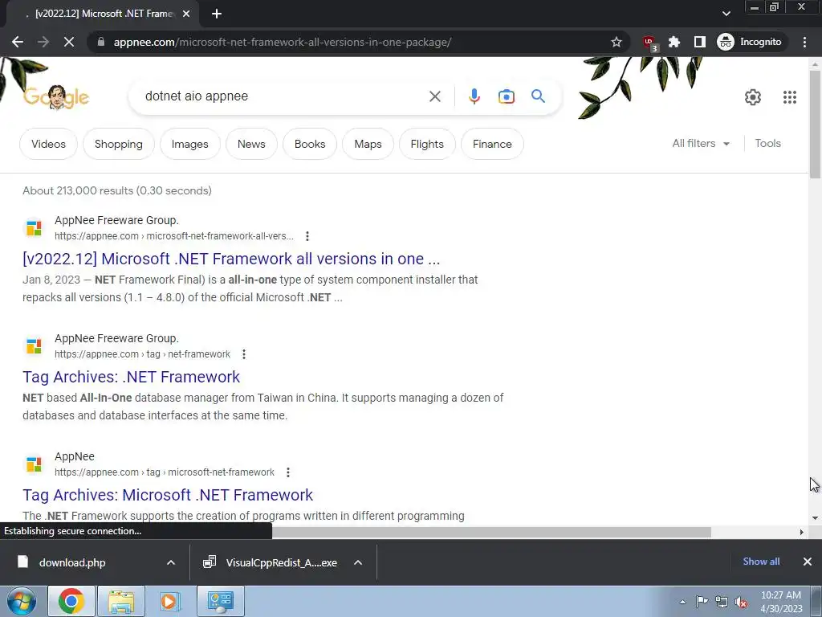This screenshot has height=617, width=822.
Task: Click the network icon in system tray
Action: click(722, 602)
